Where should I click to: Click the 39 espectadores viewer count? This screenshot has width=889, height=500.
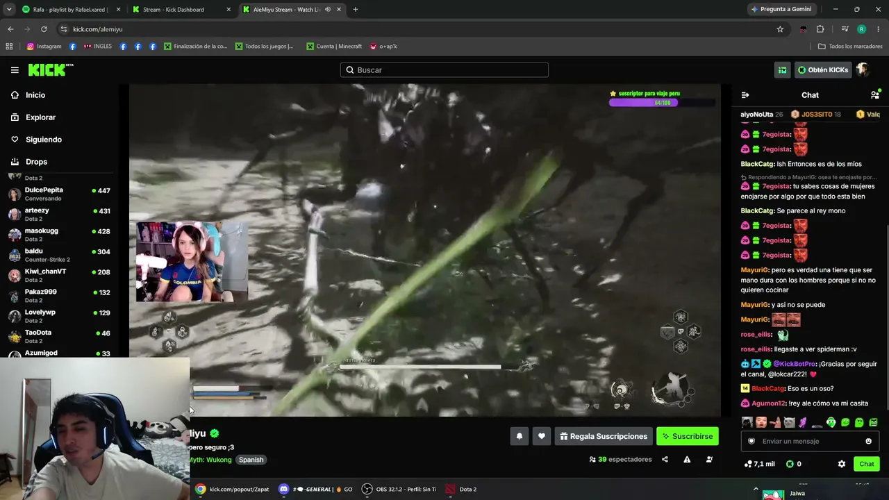click(620, 459)
